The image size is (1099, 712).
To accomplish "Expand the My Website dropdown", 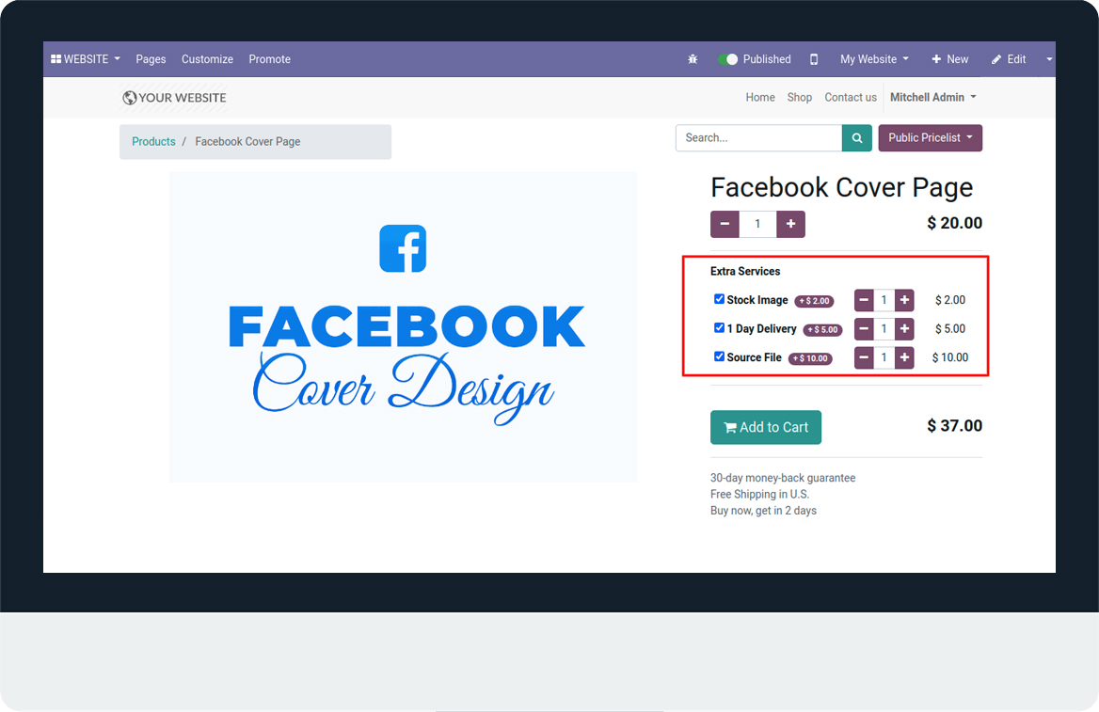I will (875, 59).
